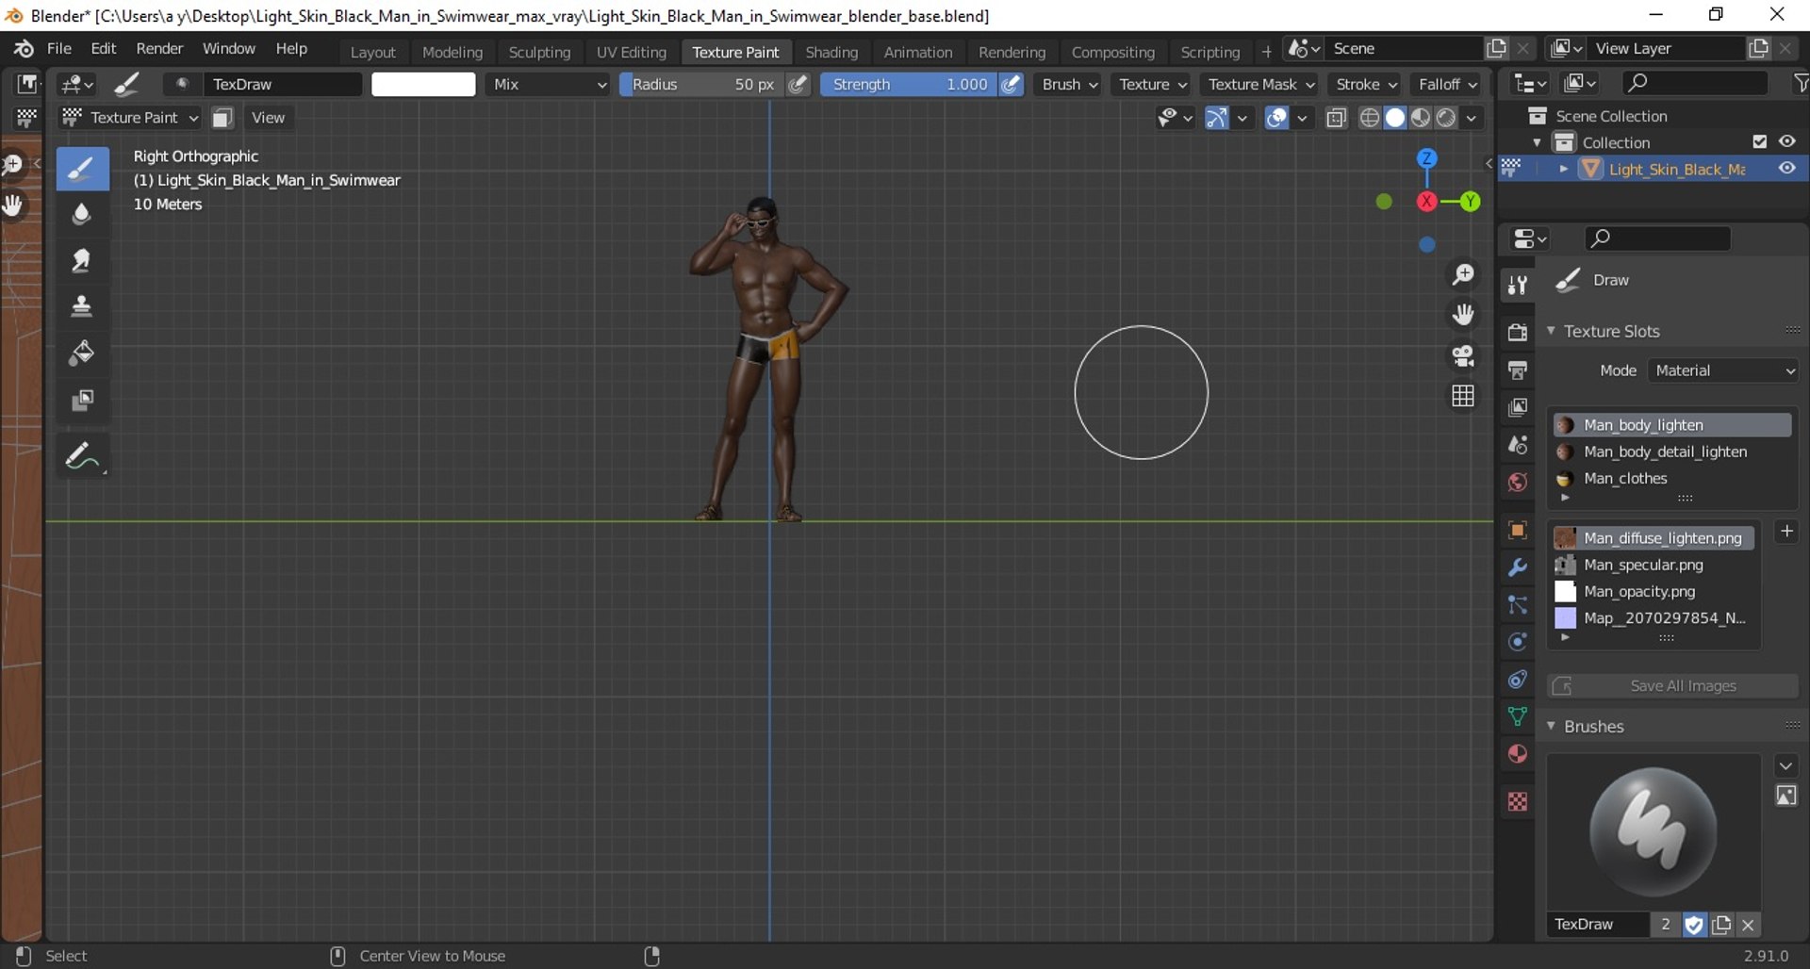Open Texture Paint mode dropdown
The height and width of the screenshot is (969, 1810).
(x=130, y=118)
